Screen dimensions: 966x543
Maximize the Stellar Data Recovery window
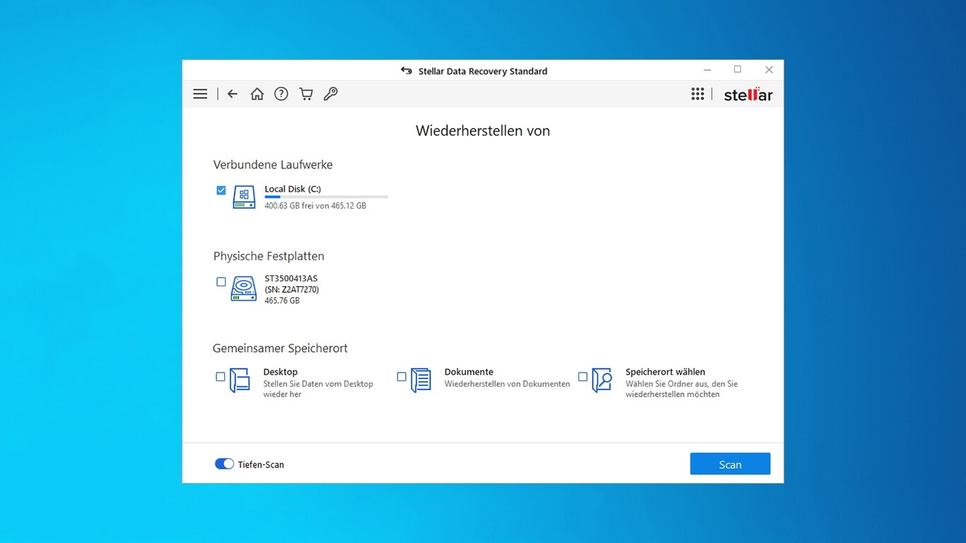(738, 70)
